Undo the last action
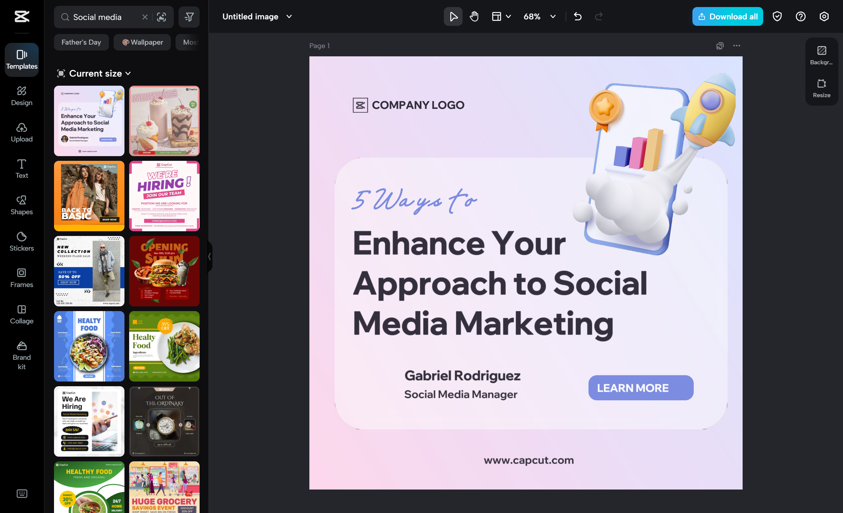The image size is (843, 513). (578, 16)
